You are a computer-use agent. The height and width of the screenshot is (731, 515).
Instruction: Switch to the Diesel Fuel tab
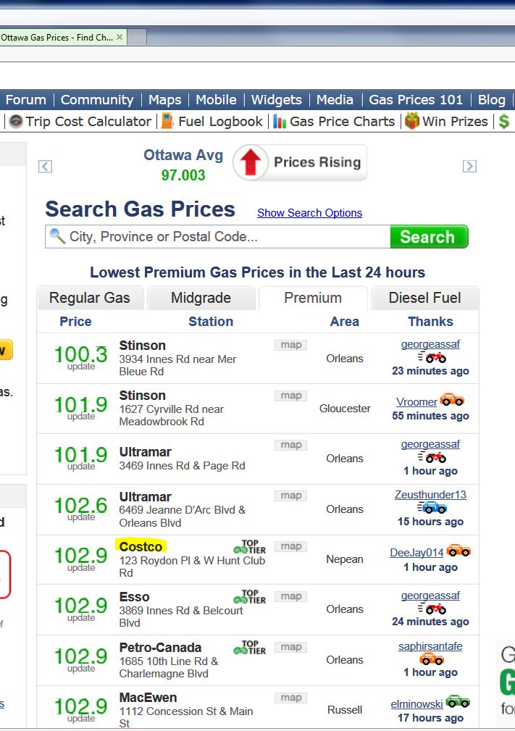tap(424, 298)
